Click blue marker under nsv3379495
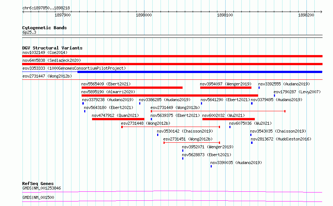The width and height of the screenshot is (333, 206). pyautogui.click(x=252, y=103)
